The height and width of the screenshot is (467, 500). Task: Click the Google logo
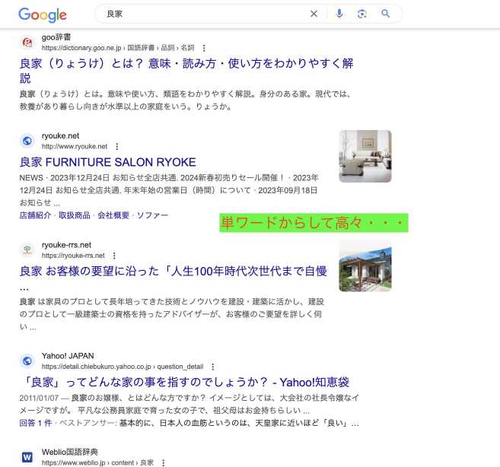click(43, 15)
